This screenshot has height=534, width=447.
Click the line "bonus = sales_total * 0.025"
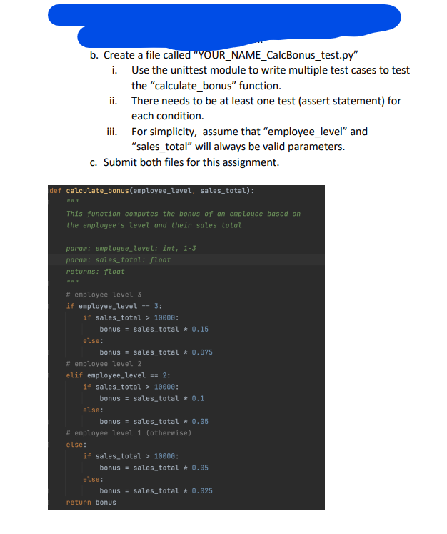[156, 491]
